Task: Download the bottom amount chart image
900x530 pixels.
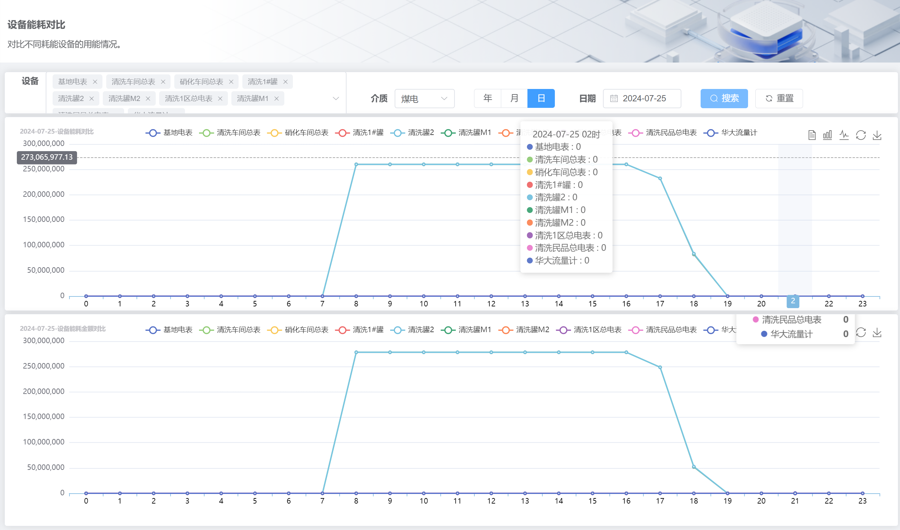Action: (x=877, y=332)
